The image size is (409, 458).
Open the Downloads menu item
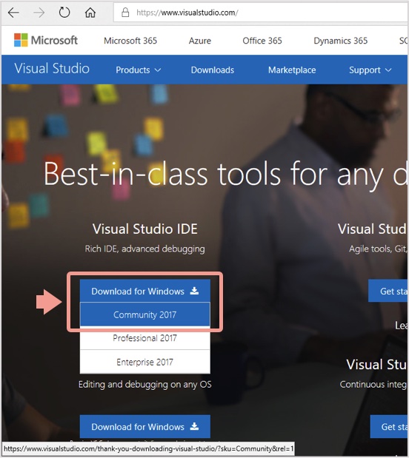[213, 70]
